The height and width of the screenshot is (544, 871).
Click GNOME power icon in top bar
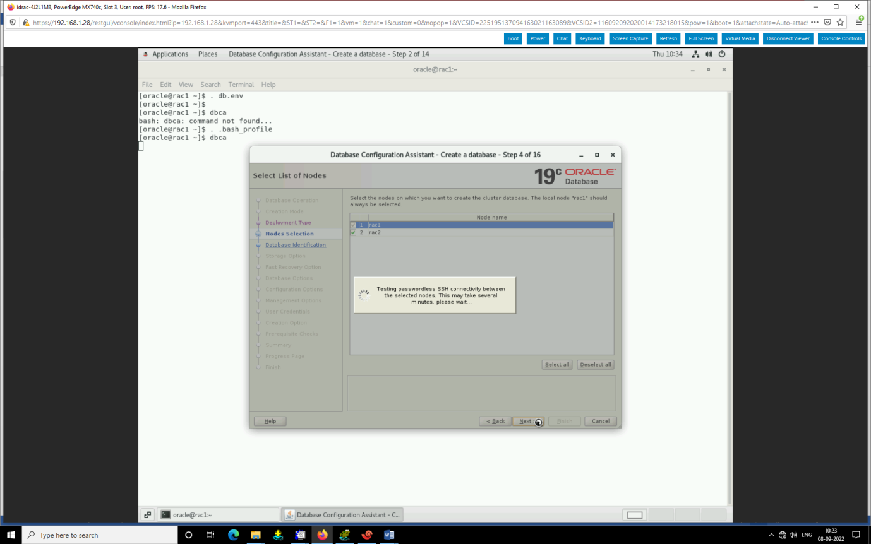click(721, 54)
